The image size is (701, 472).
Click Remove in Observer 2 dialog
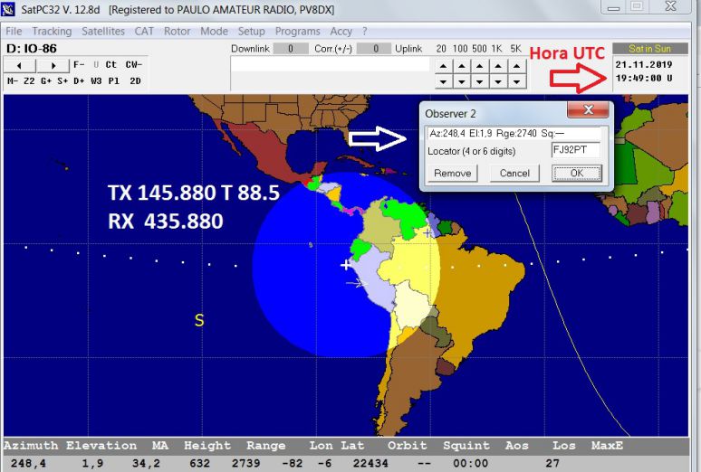click(452, 173)
